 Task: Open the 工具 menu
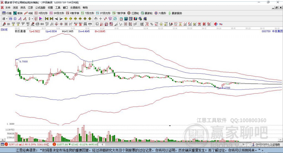[58, 7]
